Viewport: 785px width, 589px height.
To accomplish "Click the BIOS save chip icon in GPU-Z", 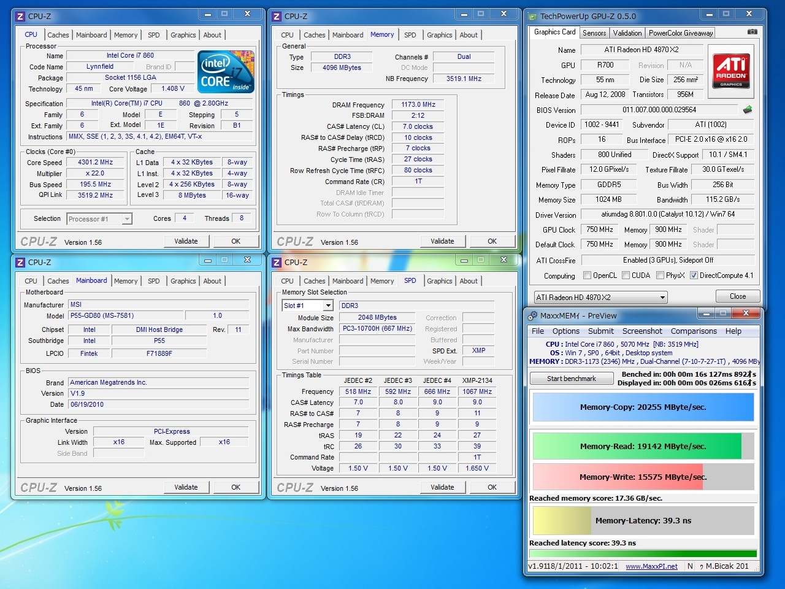I will coord(747,110).
